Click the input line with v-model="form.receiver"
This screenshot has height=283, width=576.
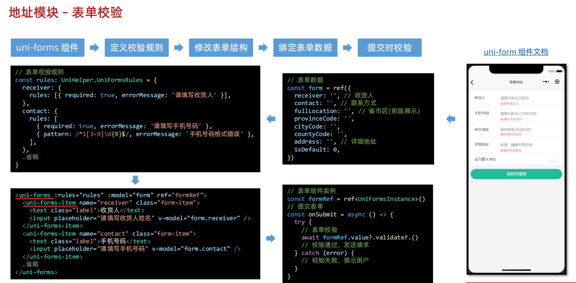140,218
